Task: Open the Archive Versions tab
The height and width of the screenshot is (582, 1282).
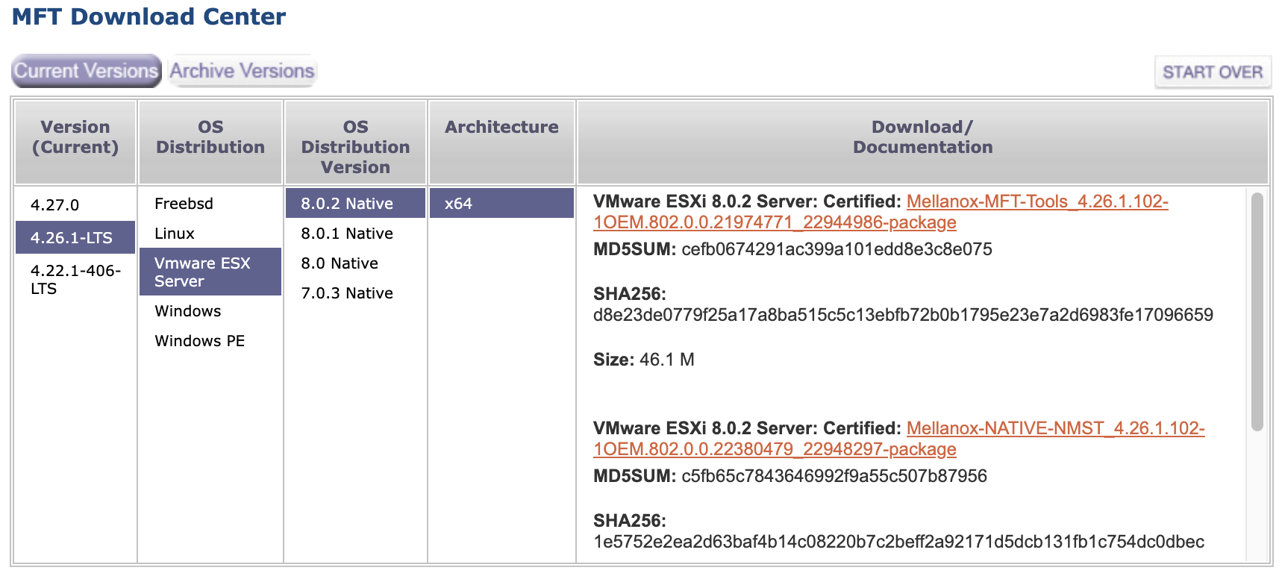Action: 242,71
